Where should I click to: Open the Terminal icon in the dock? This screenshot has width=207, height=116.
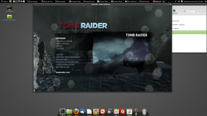(x=62, y=112)
